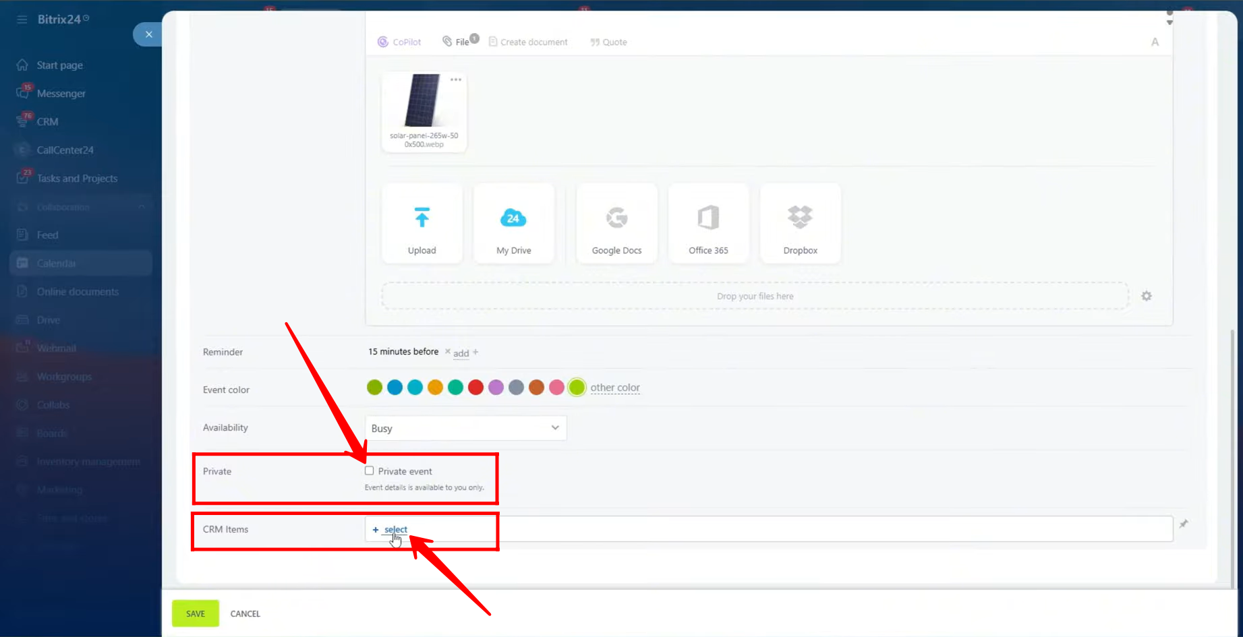Toggle text formatting with the A icon
The height and width of the screenshot is (637, 1243).
click(x=1155, y=42)
